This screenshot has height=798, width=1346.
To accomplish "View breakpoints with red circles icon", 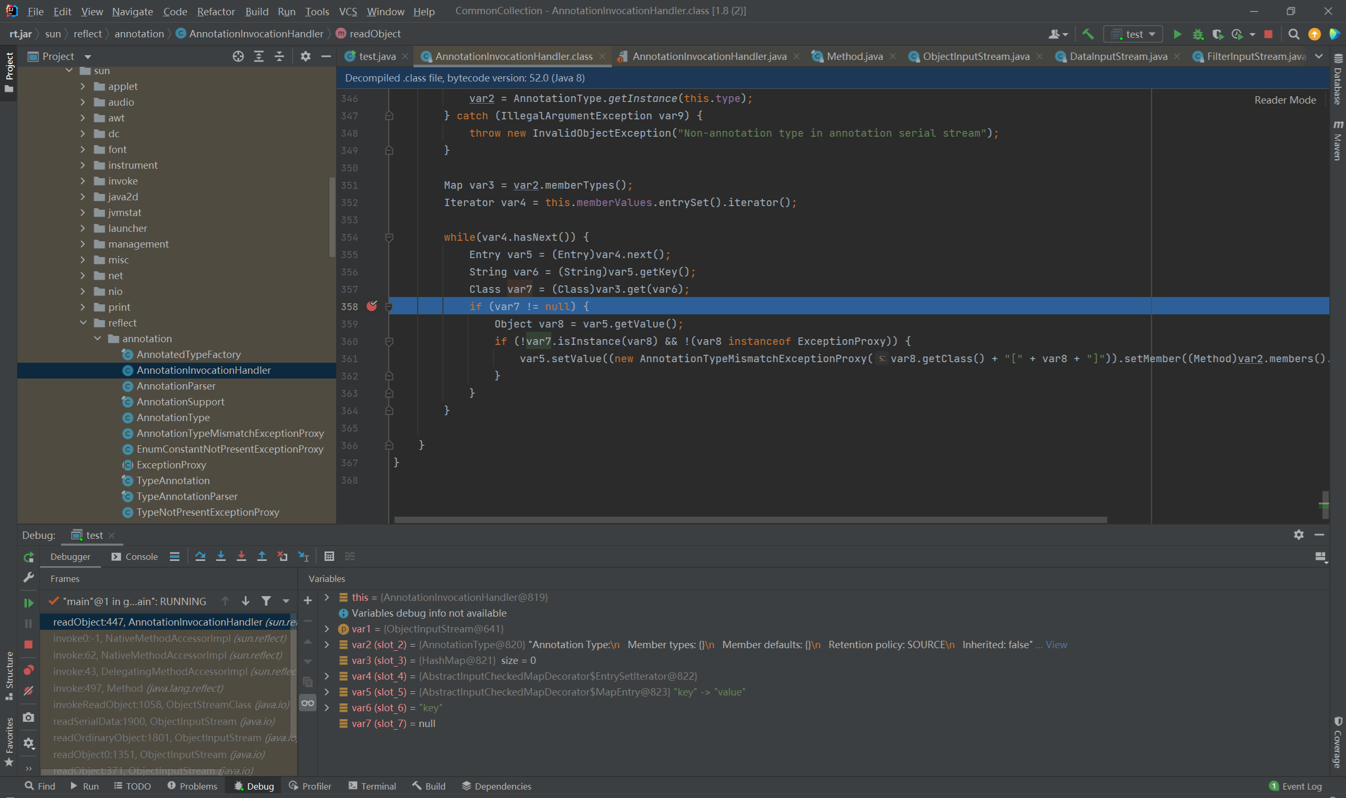I will (28, 670).
